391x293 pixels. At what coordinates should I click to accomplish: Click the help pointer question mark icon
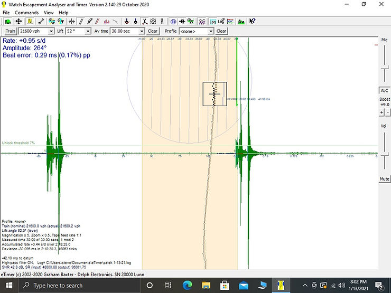[x=253, y=22]
